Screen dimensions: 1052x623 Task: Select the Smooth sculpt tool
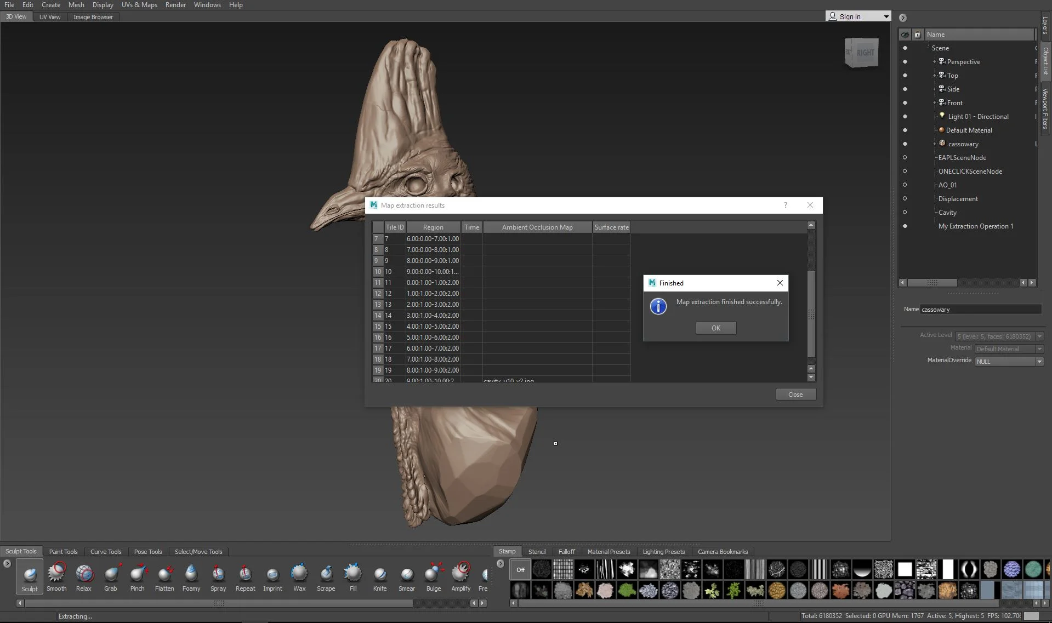click(56, 578)
